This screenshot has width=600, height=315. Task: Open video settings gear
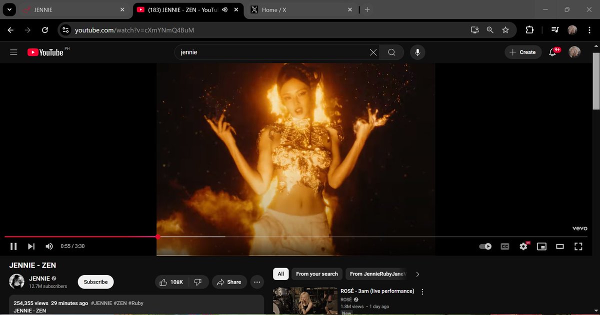(523, 246)
